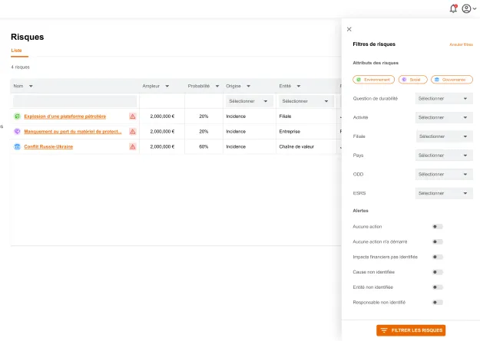Switch to the Liste tab

tap(17, 51)
